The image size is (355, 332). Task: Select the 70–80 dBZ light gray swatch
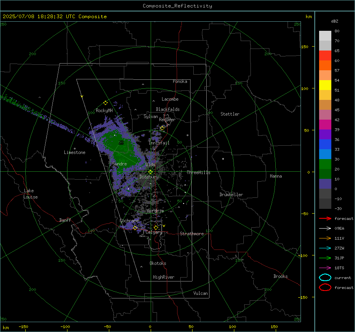point(325,36)
